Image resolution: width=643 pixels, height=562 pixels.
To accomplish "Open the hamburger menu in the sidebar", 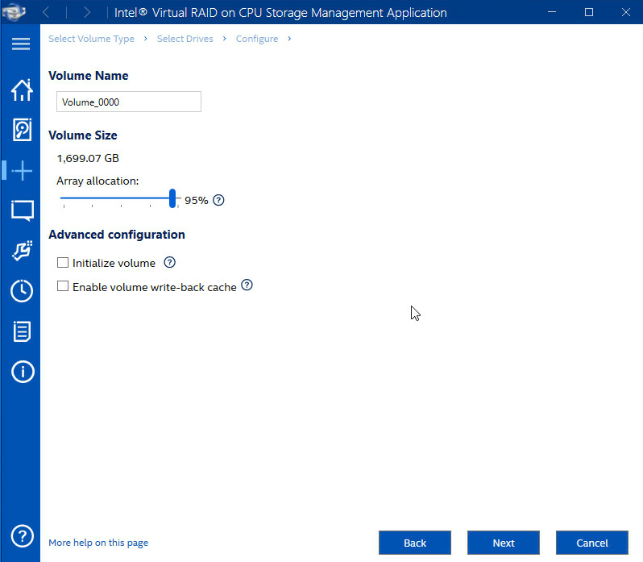I will click(x=21, y=44).
